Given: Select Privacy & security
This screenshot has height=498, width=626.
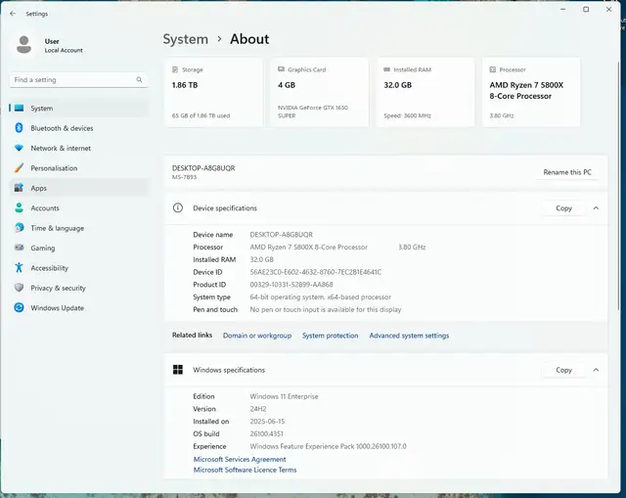Looking at the screenshot, I should click(x=59, y=288).
